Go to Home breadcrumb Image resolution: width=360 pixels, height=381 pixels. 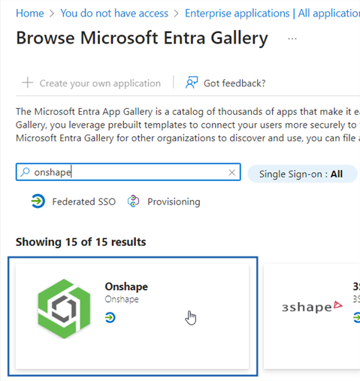[x=30, y=13]
